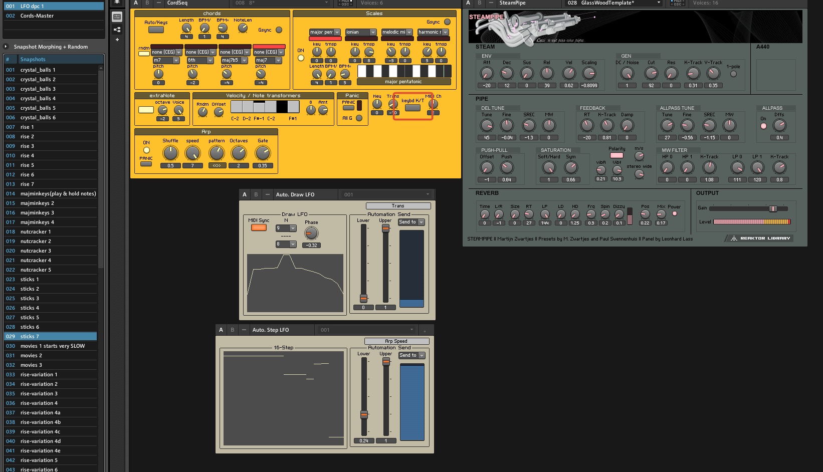Select A tab on Auto. Step LFO
The height and width of the screenshot is (472, 823).
point(221,330)
